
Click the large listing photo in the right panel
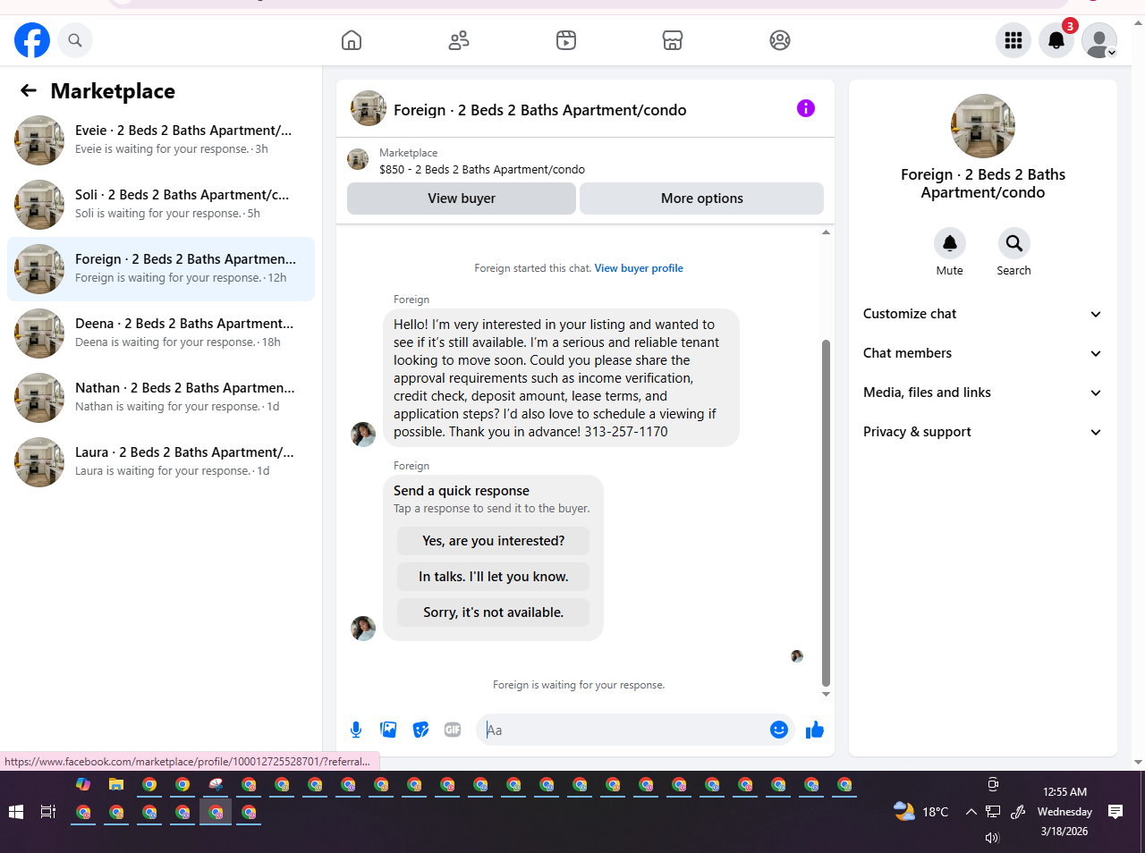(x=983, y=126)
